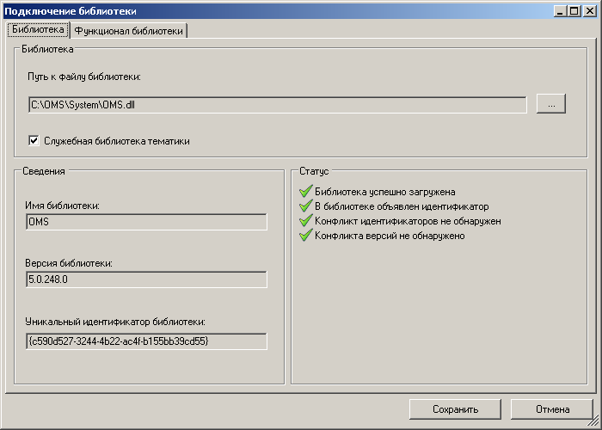The width and height of the screenshot is (602, 430).
Task: Select the "Библиотека" tab
Action: click(x=38, y=29)
